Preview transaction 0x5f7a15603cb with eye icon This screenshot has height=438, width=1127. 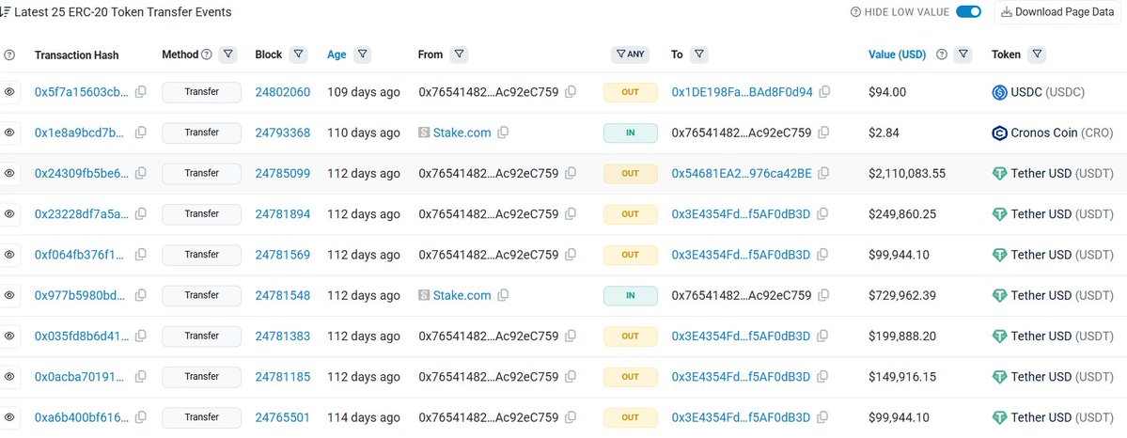point(9,92)
